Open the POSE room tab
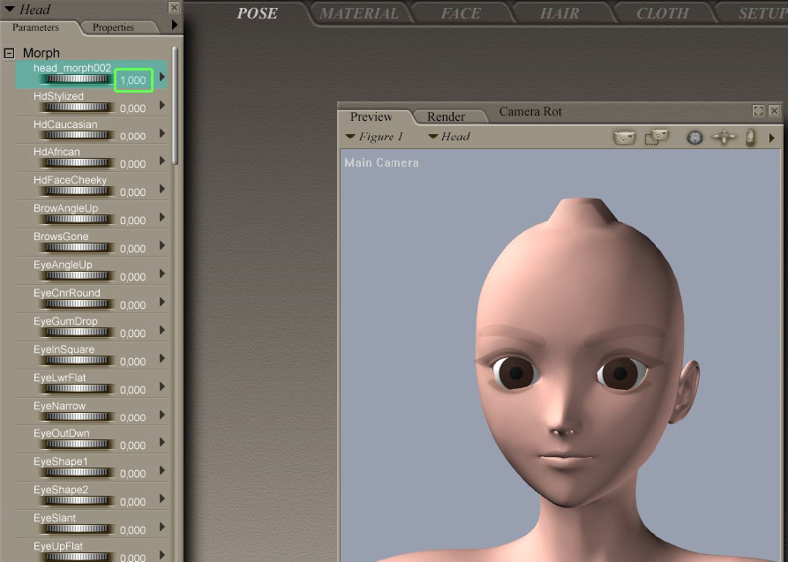Screen dimensions: 788x562 pyautogui.click(x=258, y=13)
